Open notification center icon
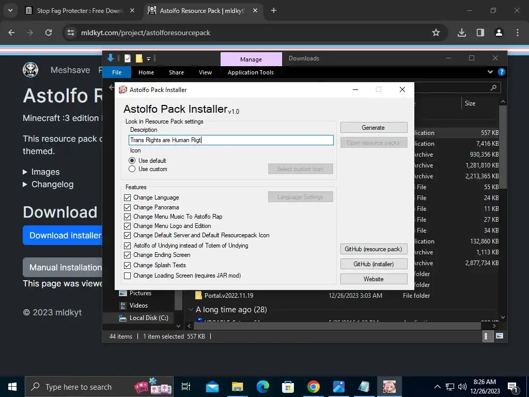 coord(513,387)
